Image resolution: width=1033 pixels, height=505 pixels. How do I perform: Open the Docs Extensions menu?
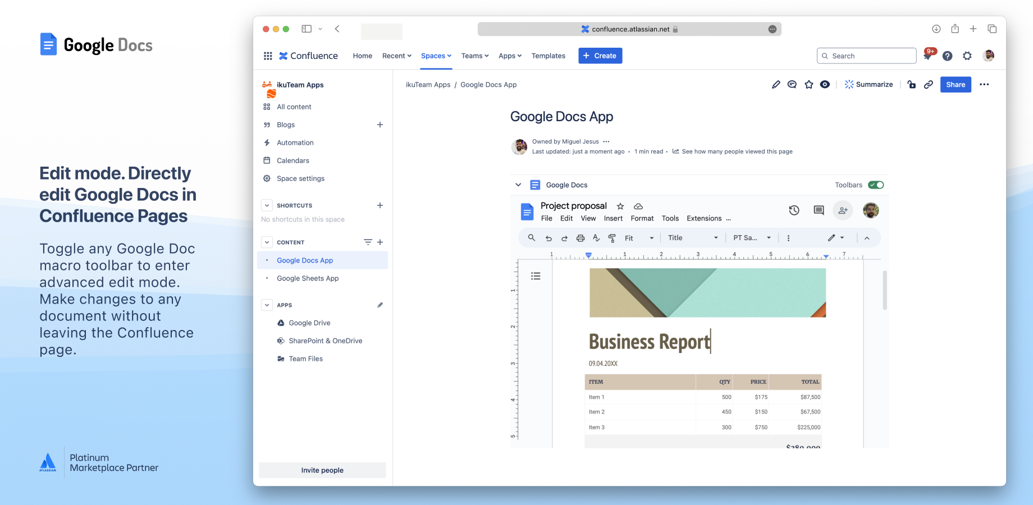(x=704, y=218)
